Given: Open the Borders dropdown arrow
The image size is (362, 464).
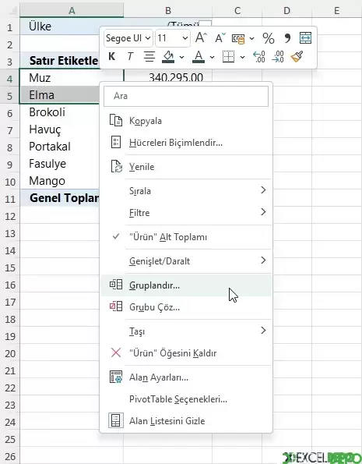Looking at the screenshot, I should (242, 57).
